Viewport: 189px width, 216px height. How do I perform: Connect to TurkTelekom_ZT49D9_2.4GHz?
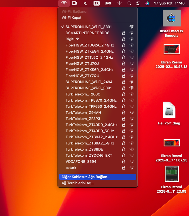pos(98,125)
